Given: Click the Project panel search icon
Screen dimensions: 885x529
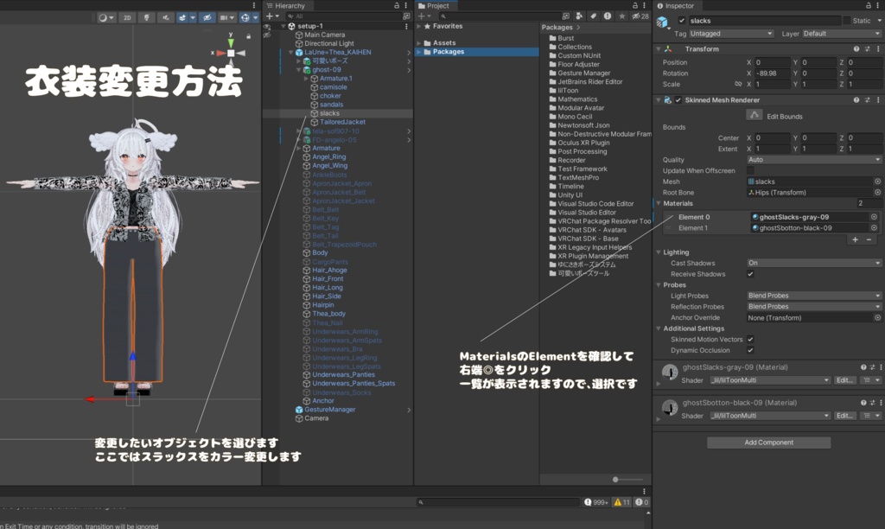Looking at the screenshot, I should click(x=443, y=16).
